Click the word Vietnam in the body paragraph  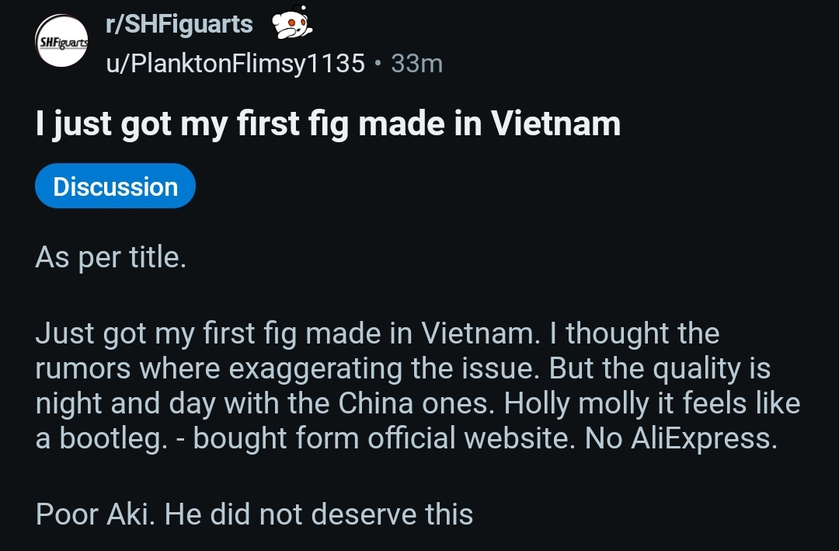[478, 333]
